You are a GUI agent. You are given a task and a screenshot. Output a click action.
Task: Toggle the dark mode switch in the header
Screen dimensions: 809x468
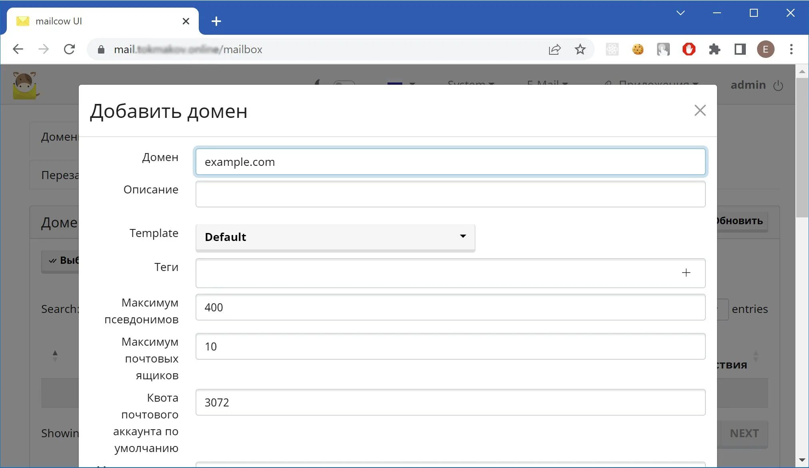tap(344, 83)
